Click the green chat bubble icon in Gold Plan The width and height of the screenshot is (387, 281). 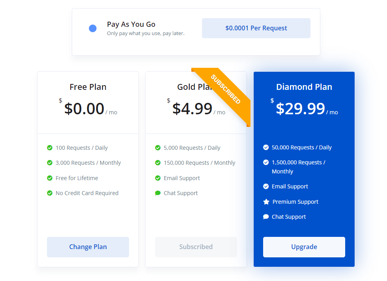tap(158, 193)
